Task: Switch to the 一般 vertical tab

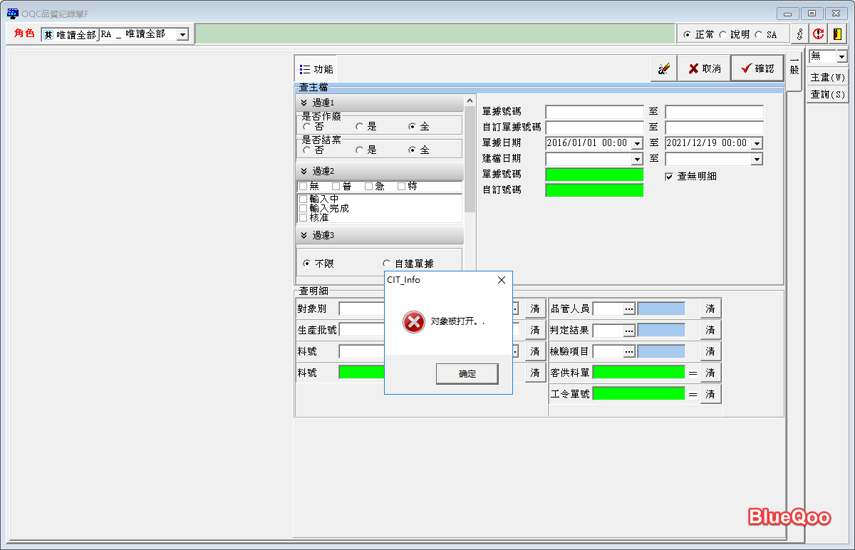Action: tap(794, 66)
